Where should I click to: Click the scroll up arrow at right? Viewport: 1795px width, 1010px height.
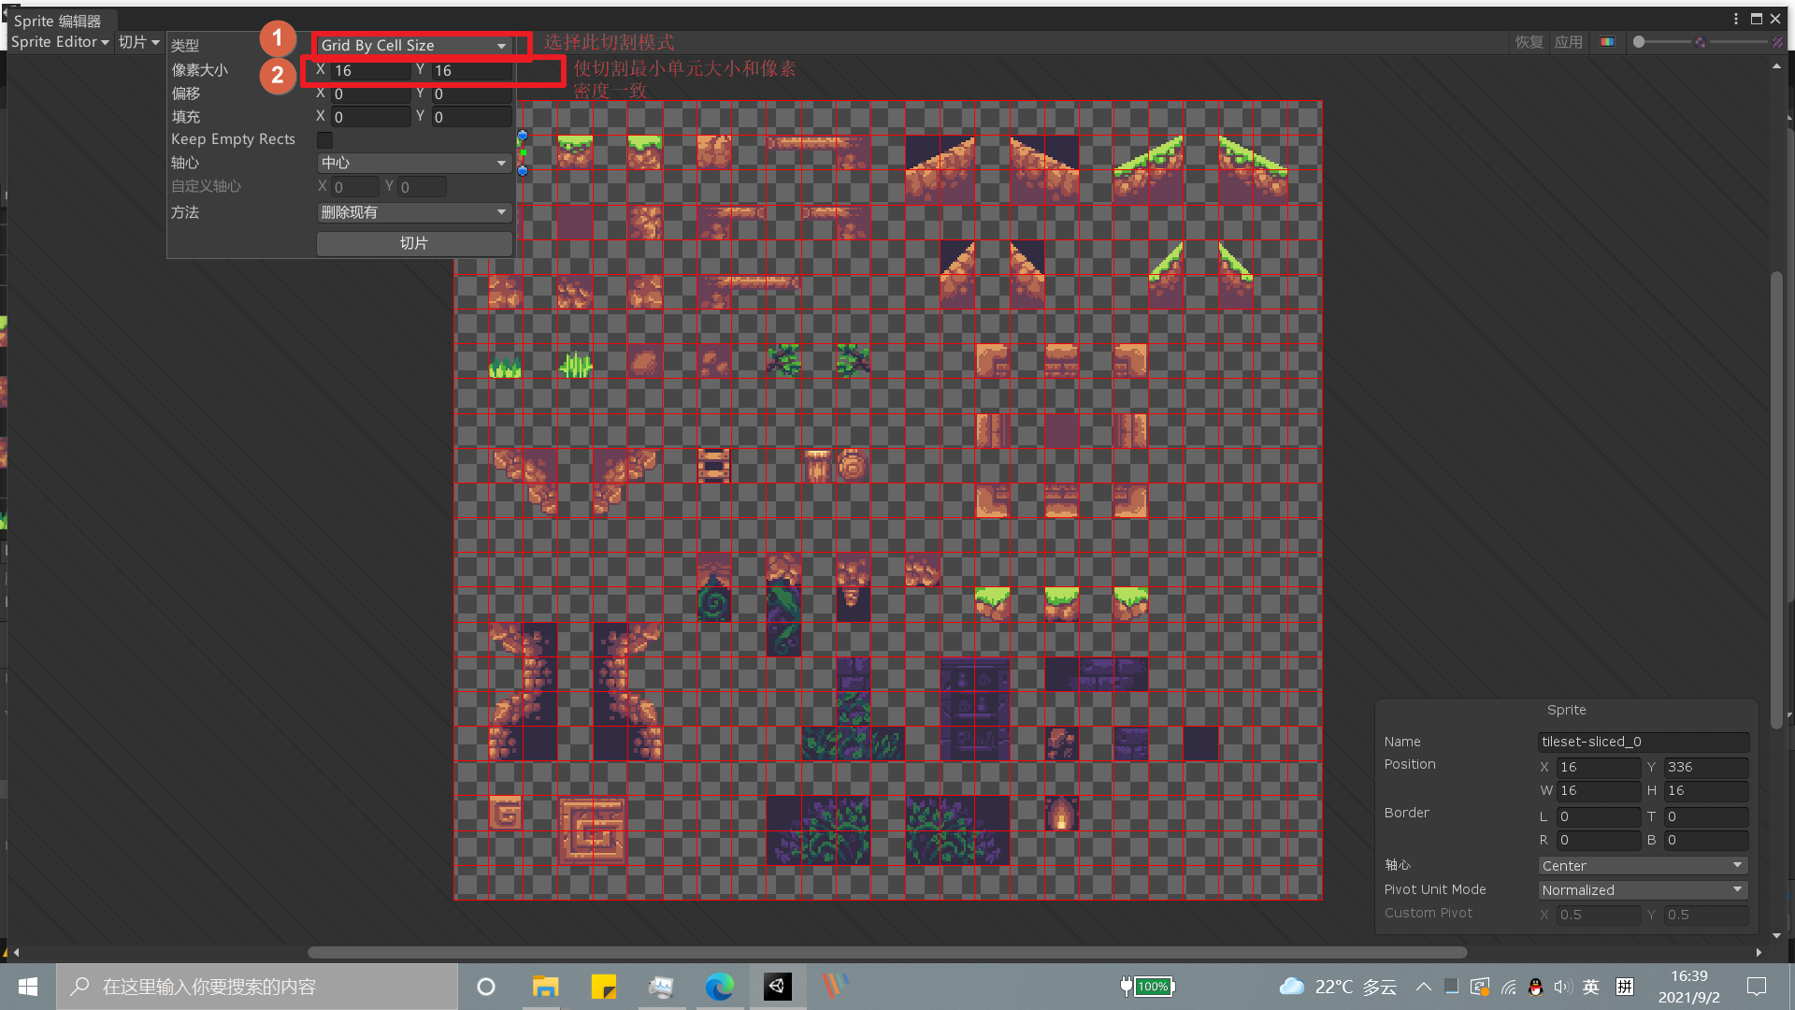click(1776, 66)
